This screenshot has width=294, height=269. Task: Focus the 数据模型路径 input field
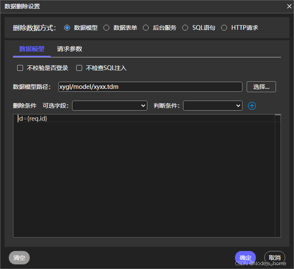(x=150, y=87)
